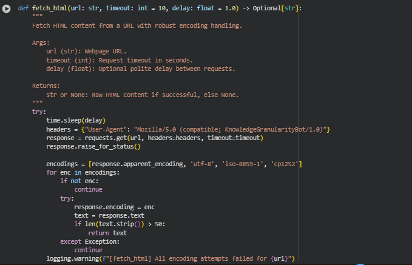Click the response.raise_for_status() line
The height and width of the screenshot is (265, 412).
pyautogui.click(x=93, y=147)
